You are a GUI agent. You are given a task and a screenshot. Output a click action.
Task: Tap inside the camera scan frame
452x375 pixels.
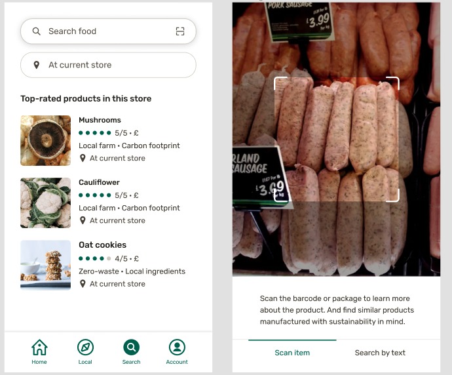click(337, 140)
